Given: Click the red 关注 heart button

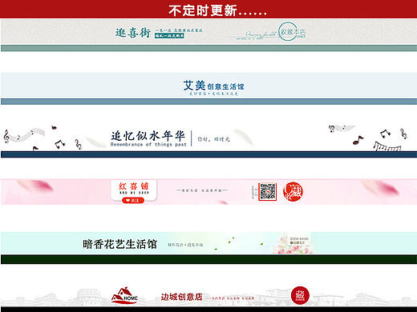Looking at the screenshot, I should [x=133, y=200].
